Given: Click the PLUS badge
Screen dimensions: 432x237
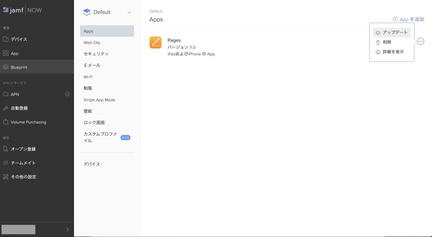Looking at the screenshot, I should [125, 137].
